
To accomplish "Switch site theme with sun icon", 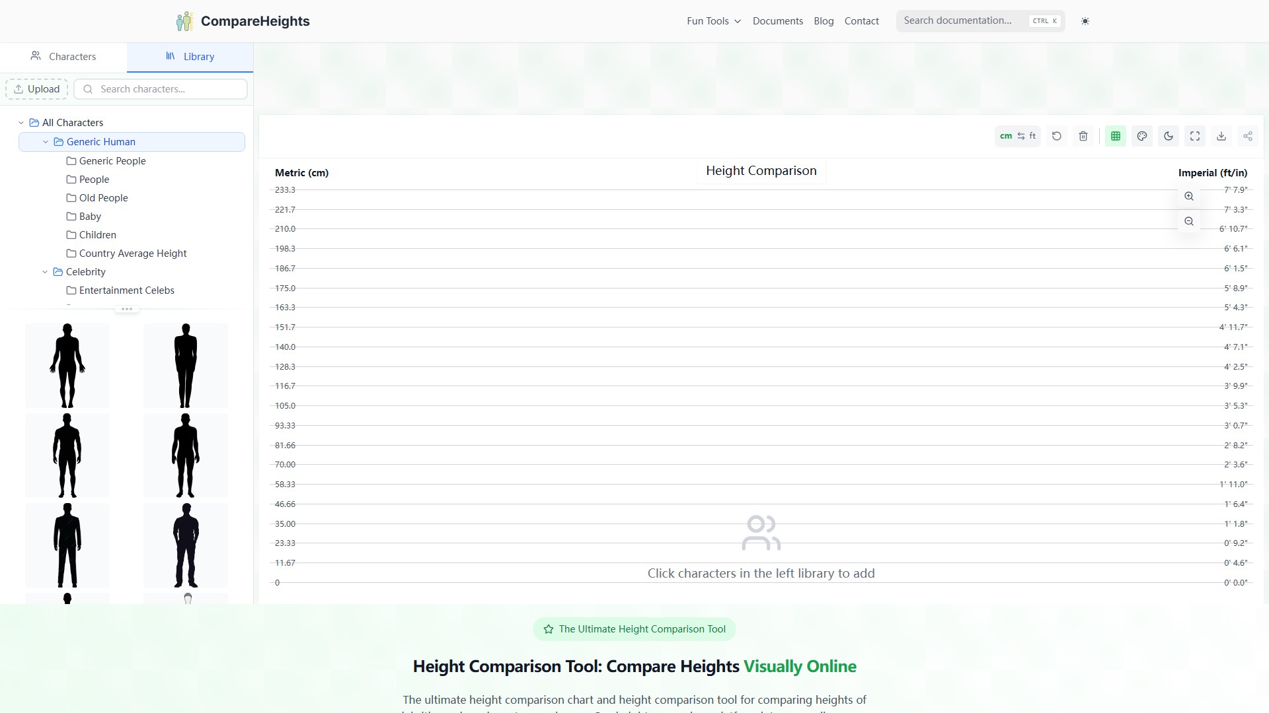I will click(1085, 21).
